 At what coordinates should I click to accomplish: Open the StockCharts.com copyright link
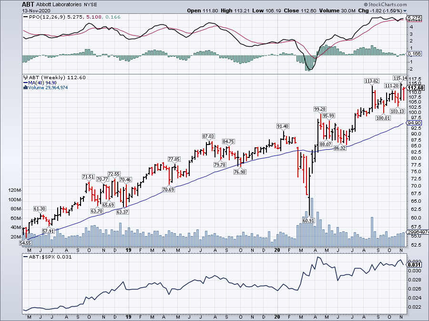(x=385, y=4)
